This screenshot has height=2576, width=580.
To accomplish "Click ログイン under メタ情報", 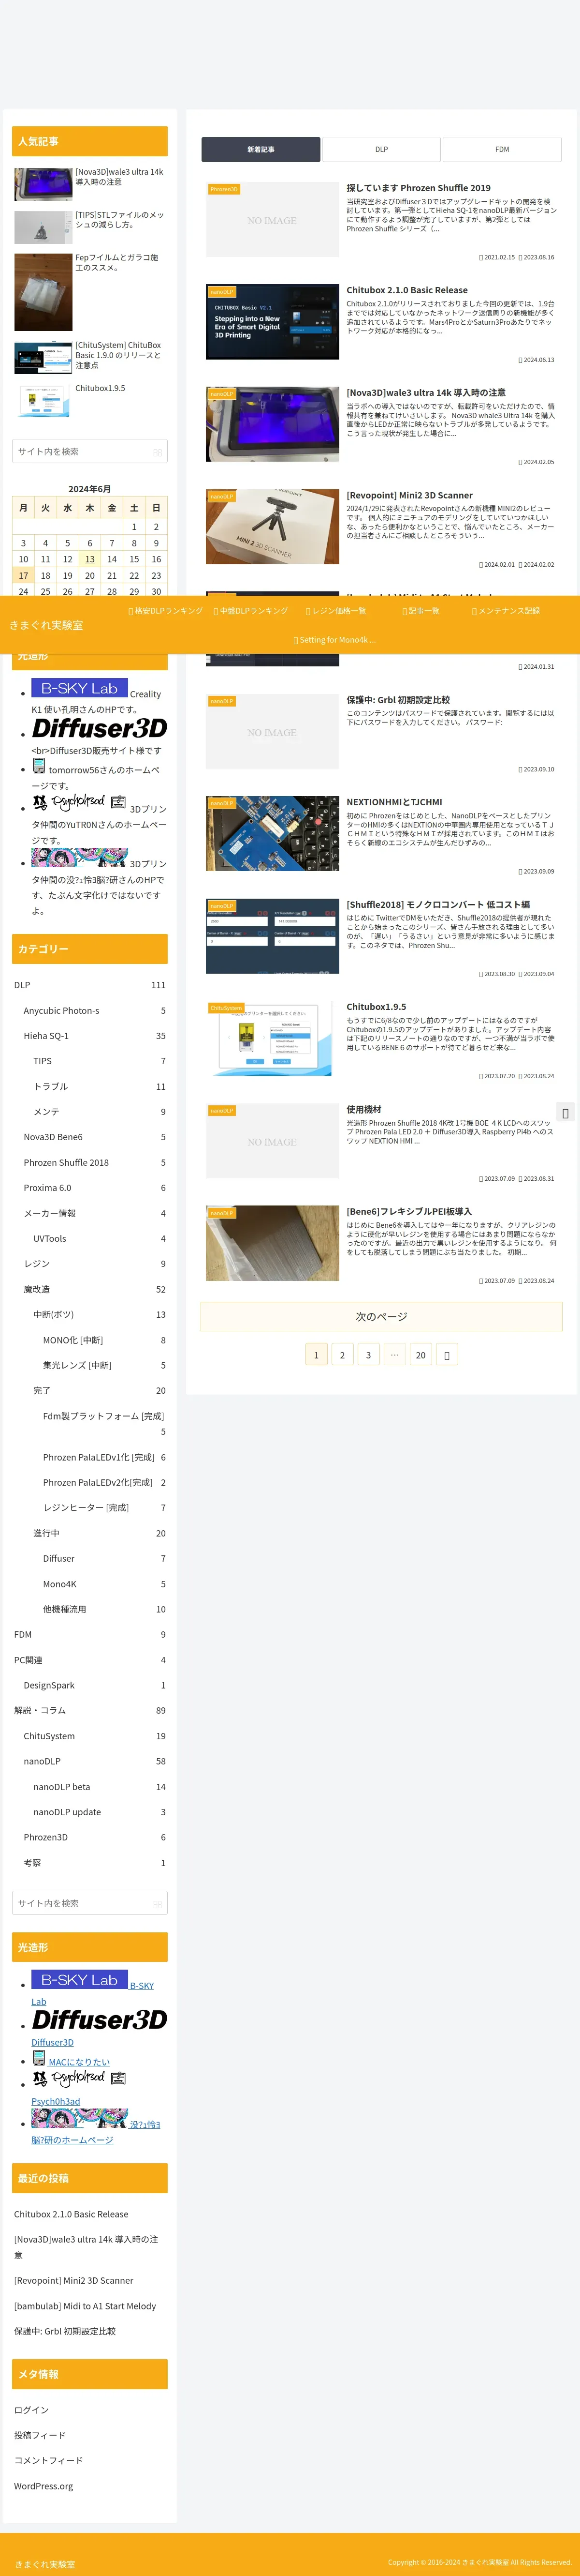I will [31, 2410].
